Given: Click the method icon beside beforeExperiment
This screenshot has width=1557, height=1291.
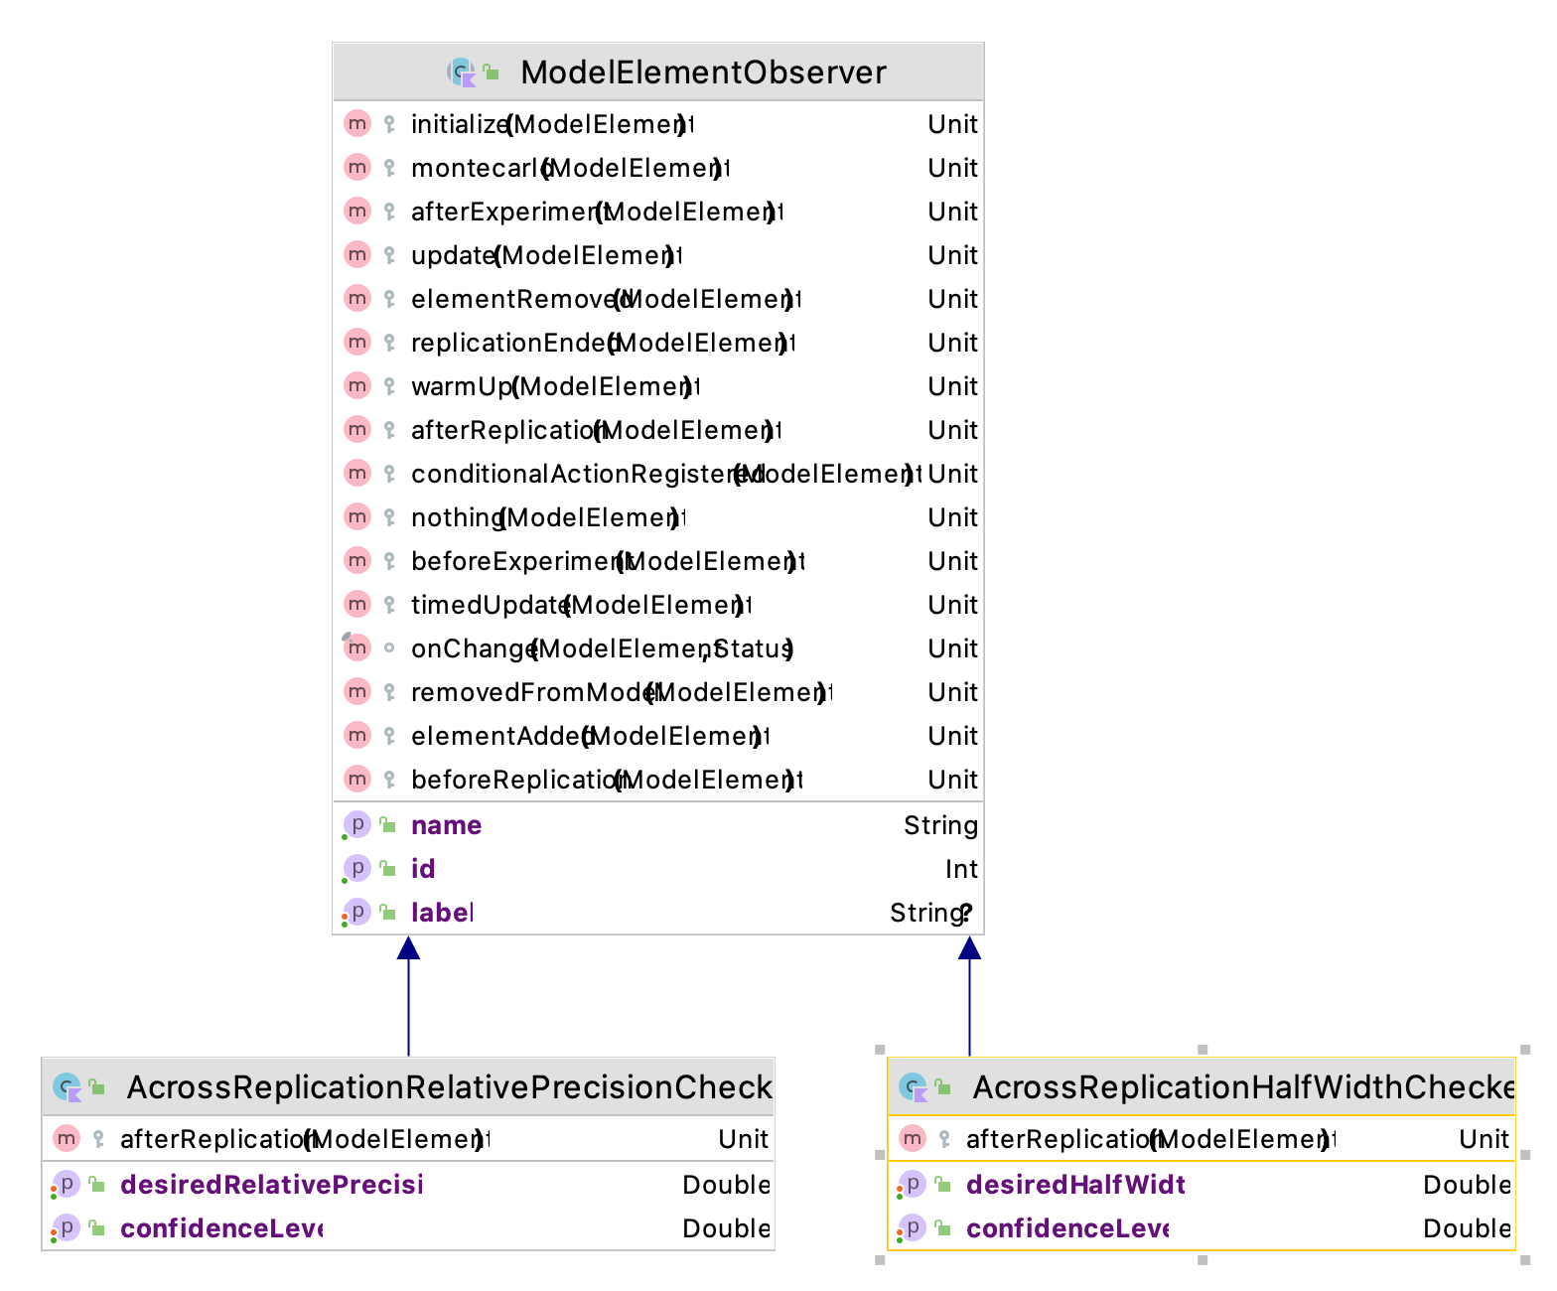Looking at the screenshot, I should [357, 560].
